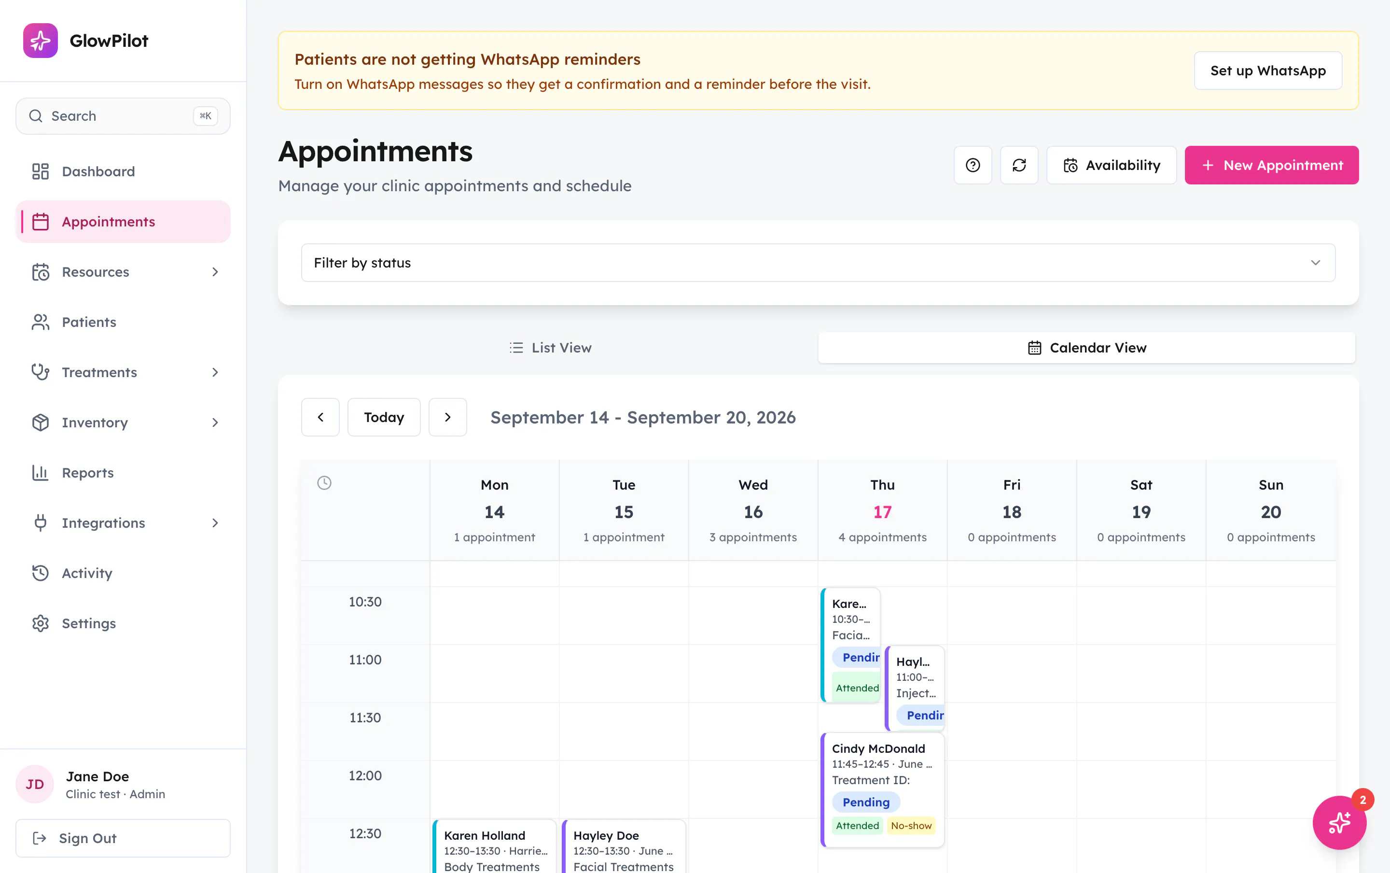
Task: Click Pending status on Cindy McDonald appointment
Action: (866, 802)
